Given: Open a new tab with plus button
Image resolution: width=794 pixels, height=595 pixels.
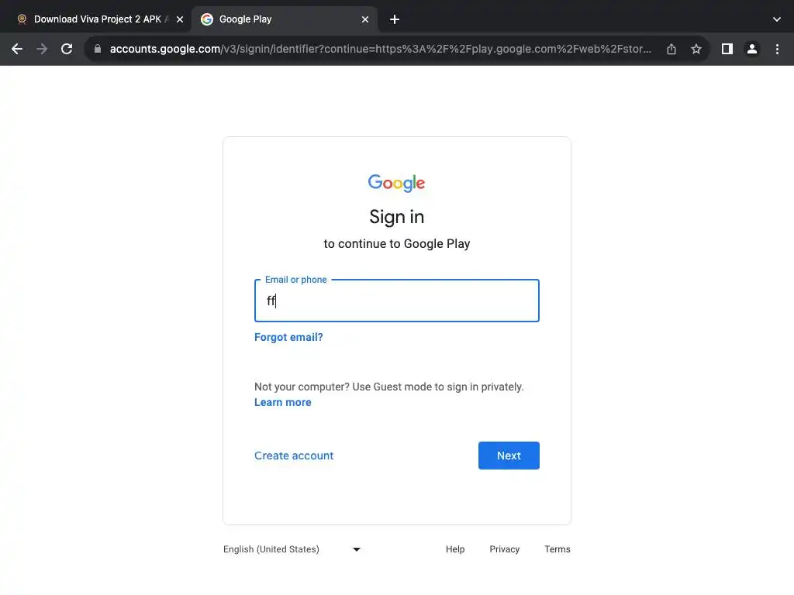Looking at the screenshot, I should pos(395,19).
